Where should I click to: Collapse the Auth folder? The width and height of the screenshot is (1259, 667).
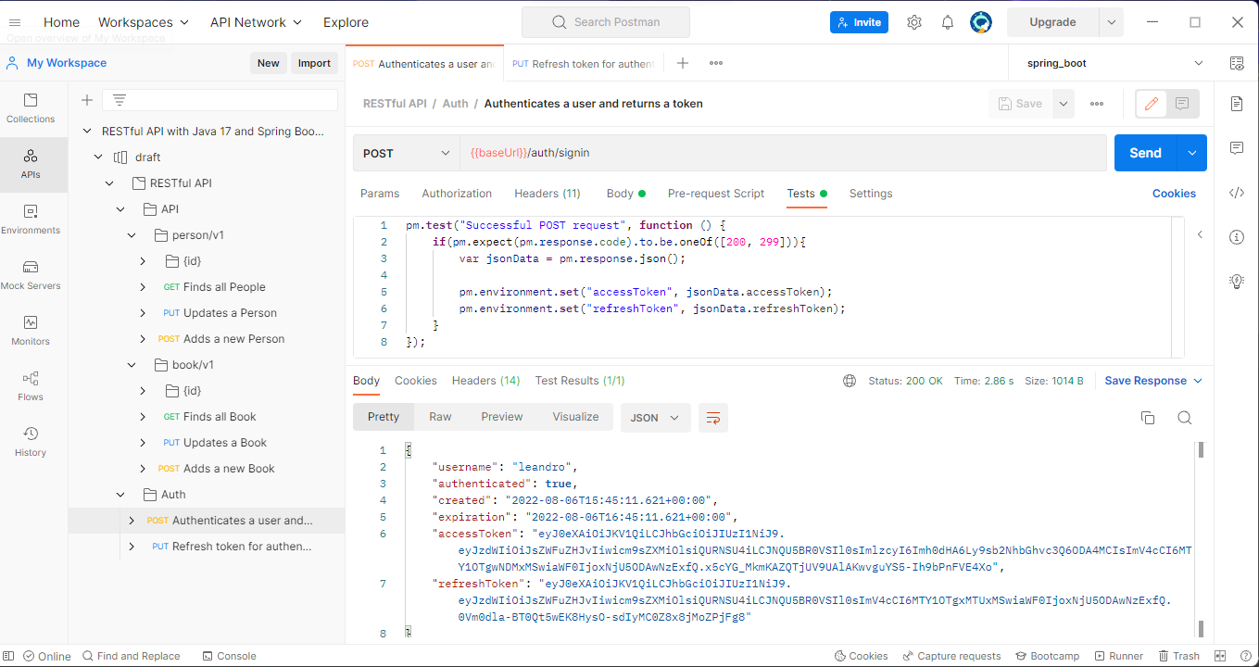pos(120,495)
